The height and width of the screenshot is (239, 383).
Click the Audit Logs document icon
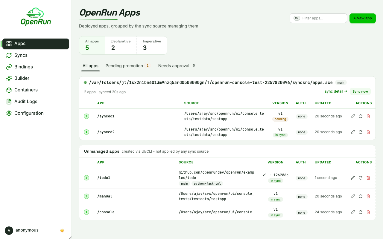[9, 102]
